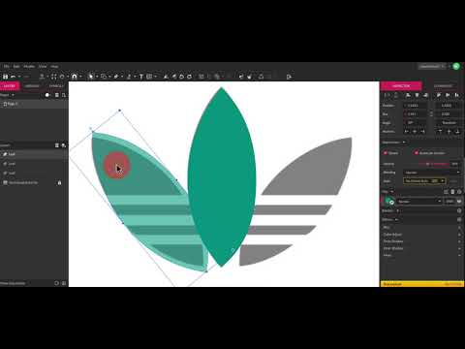The height and width of the screenshot is (349, 465).
Task: Open the View menu
Action: [x=43, y=66]
